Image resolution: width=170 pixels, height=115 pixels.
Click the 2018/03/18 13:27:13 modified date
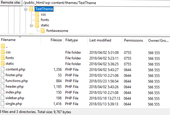click(x=105, y=98)
